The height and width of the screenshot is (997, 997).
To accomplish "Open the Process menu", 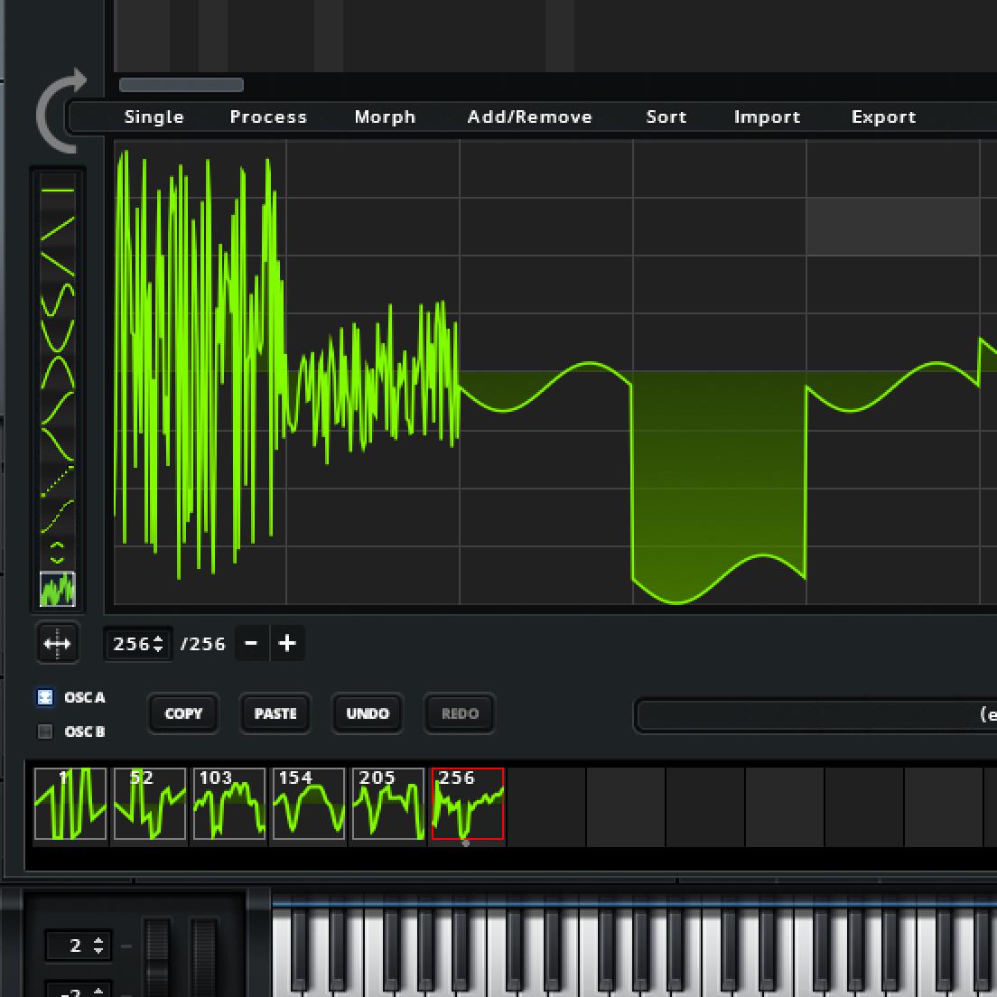I will point(268,116).
